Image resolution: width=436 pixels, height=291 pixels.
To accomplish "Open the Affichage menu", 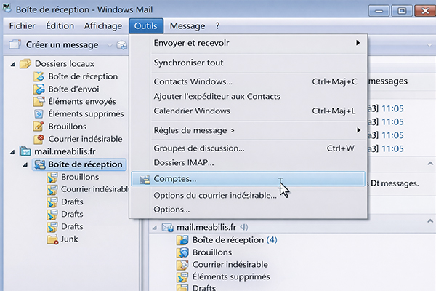I will pos(103,26).
